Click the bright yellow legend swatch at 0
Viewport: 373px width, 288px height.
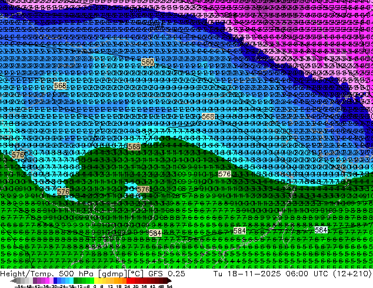(x=96, y=280)
